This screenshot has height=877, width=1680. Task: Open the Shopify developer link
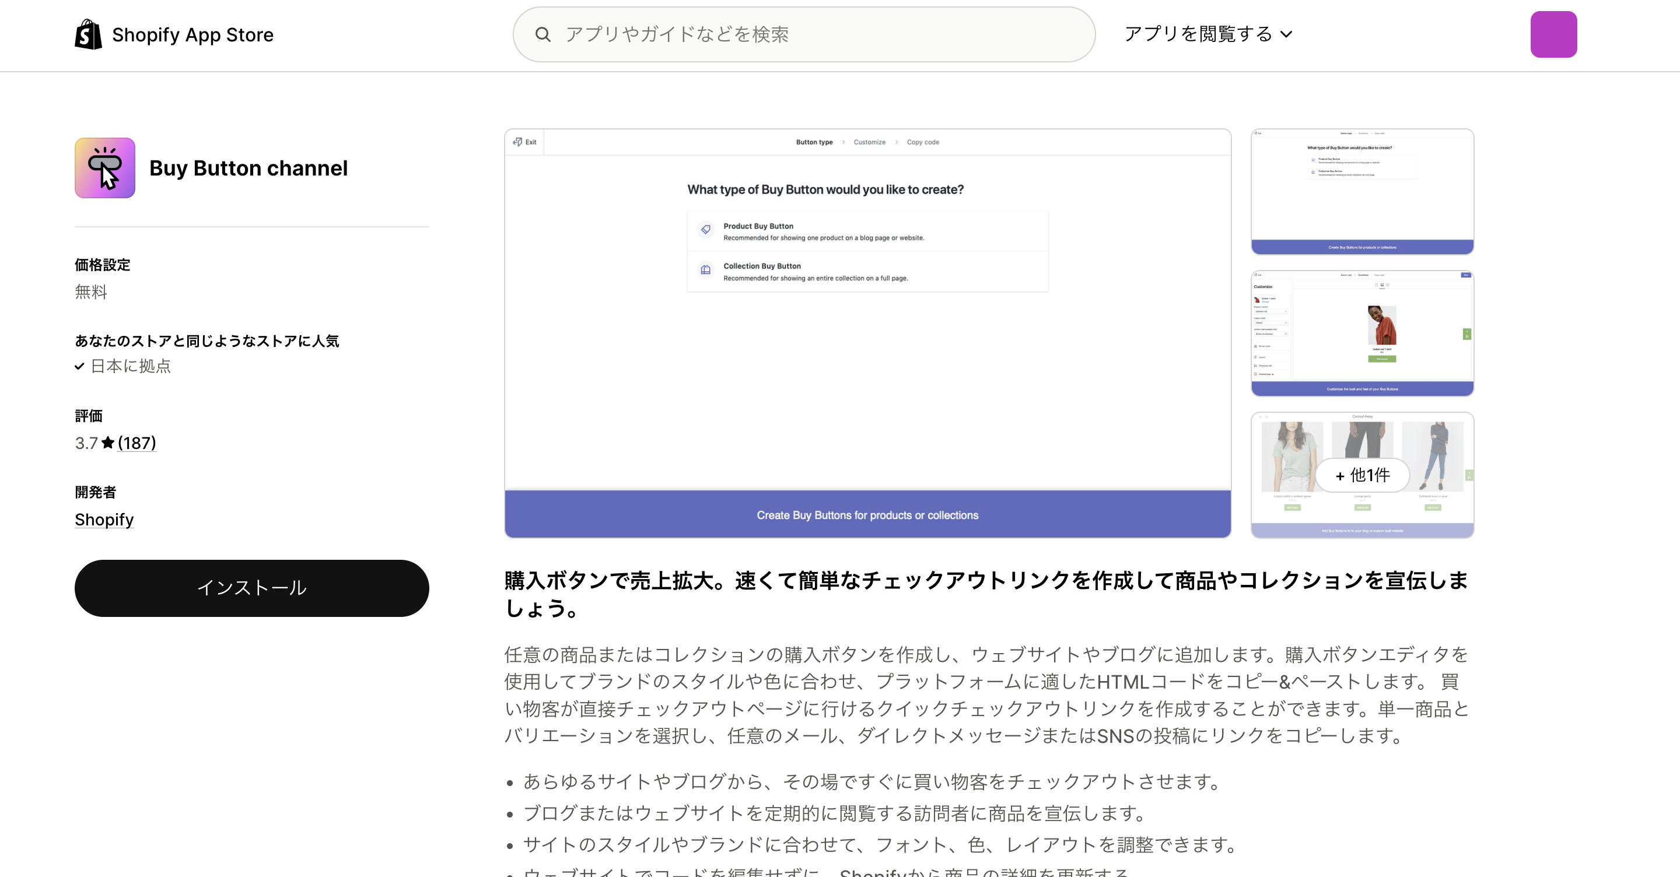104,520
